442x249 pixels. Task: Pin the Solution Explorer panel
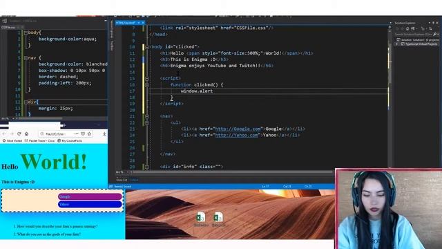click(434, 23)
